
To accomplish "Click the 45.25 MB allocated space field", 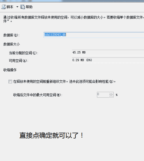I will [x=108, y=53].
